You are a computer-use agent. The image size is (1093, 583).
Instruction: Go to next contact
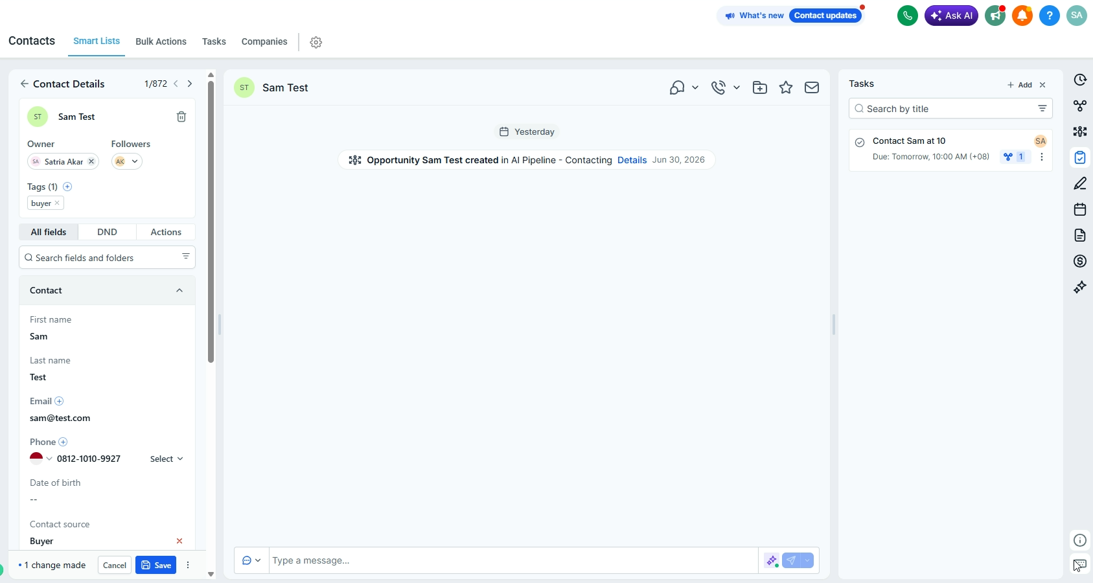coord(190,84)
